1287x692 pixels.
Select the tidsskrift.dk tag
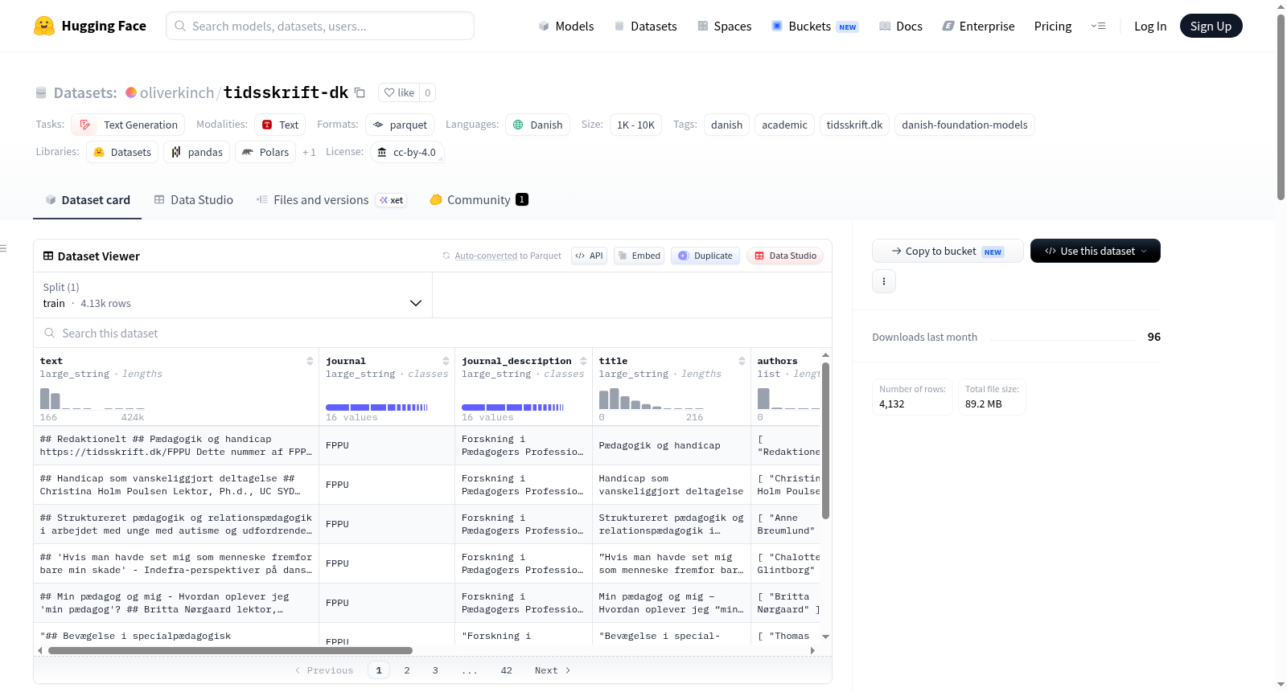click(854, 125)
